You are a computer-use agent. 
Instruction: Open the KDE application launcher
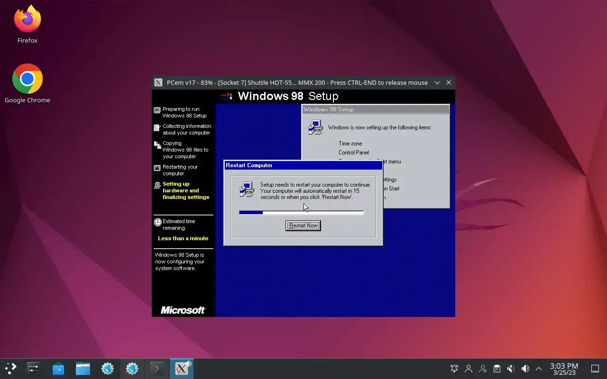(10, 368)
